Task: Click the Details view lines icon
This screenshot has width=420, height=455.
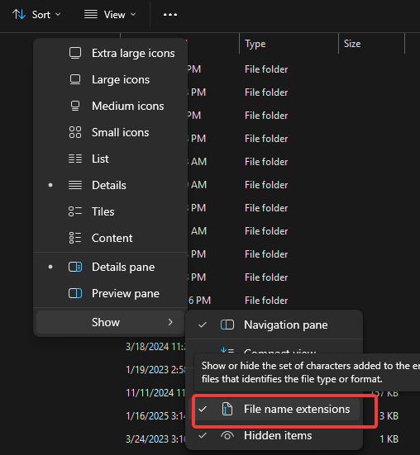Action: (x=75, y=186)
